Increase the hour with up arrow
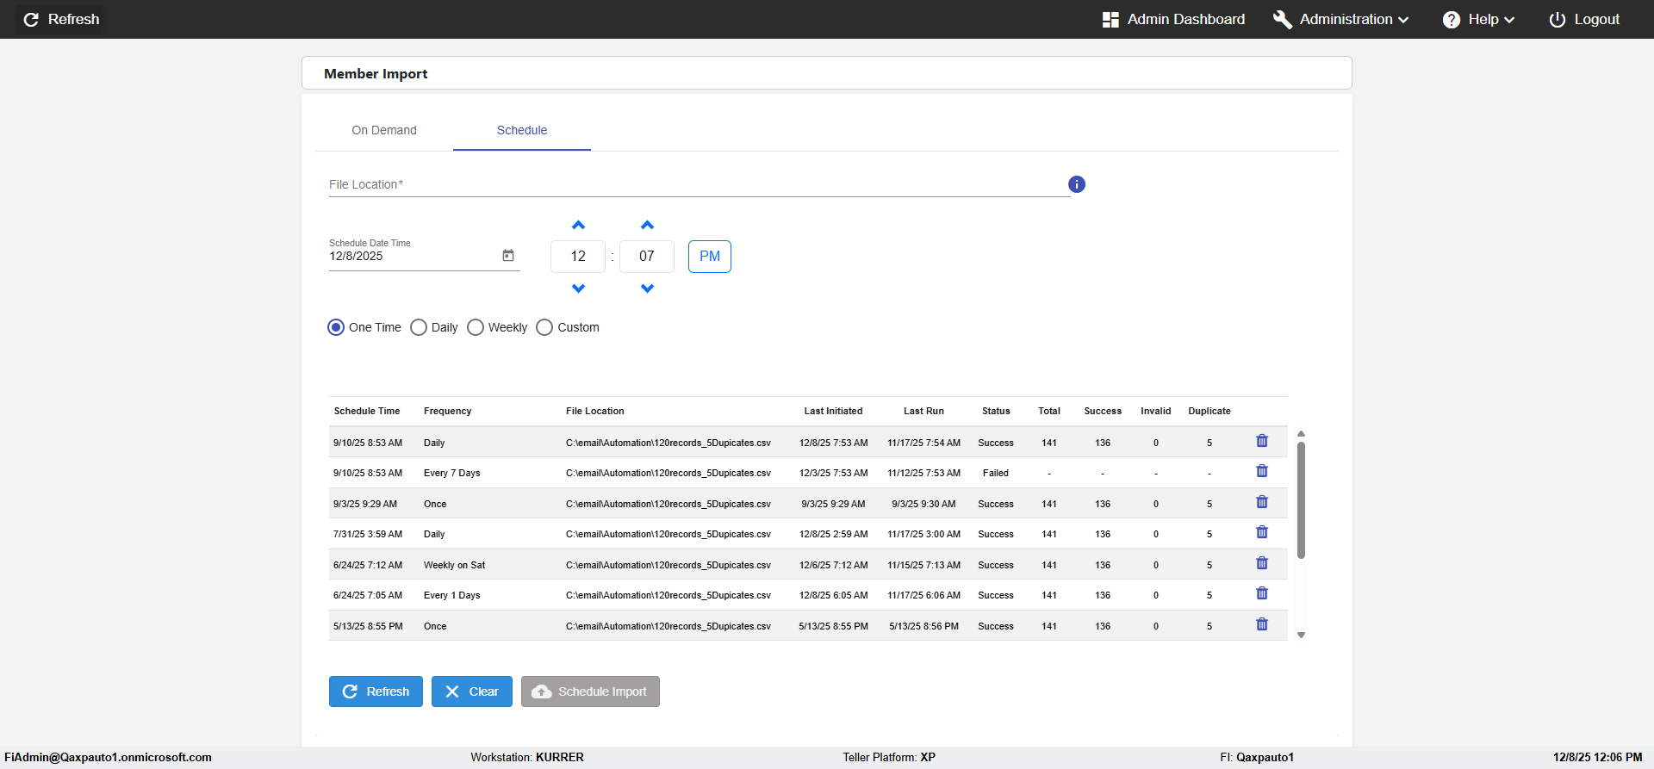 pyautogui.click(x=578, y=226)
